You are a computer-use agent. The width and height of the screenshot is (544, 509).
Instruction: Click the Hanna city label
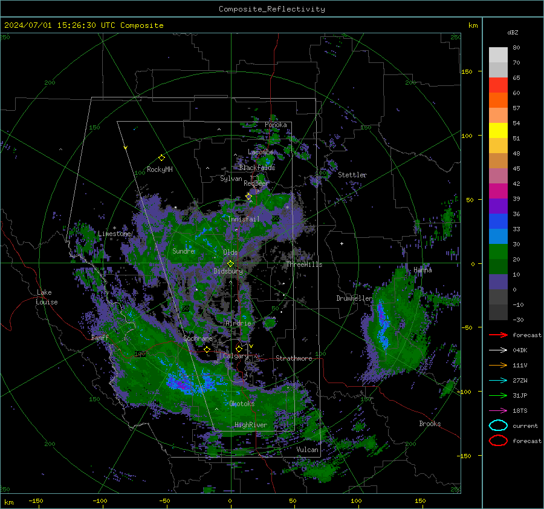(423, 270)
